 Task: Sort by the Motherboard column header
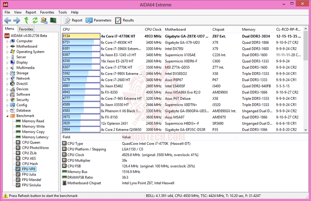(x=187, y=29)
